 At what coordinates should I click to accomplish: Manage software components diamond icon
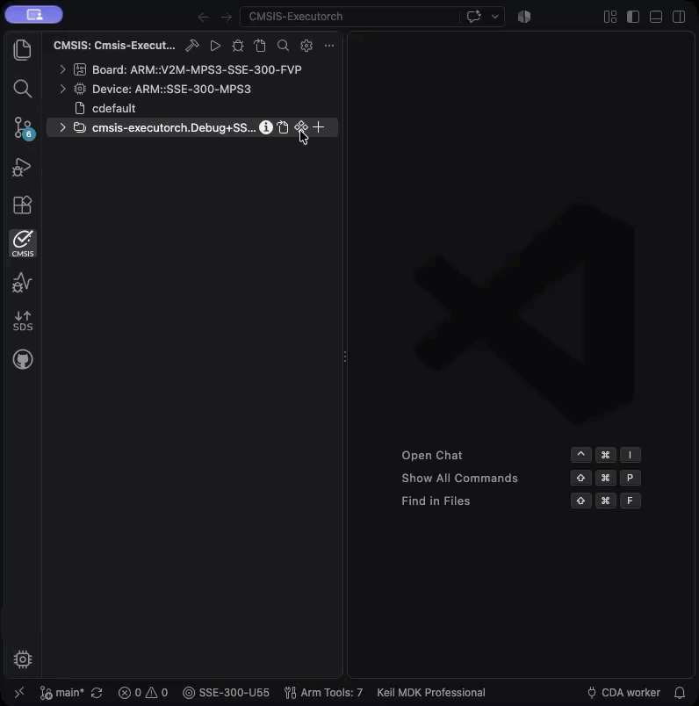click(301, 127)
